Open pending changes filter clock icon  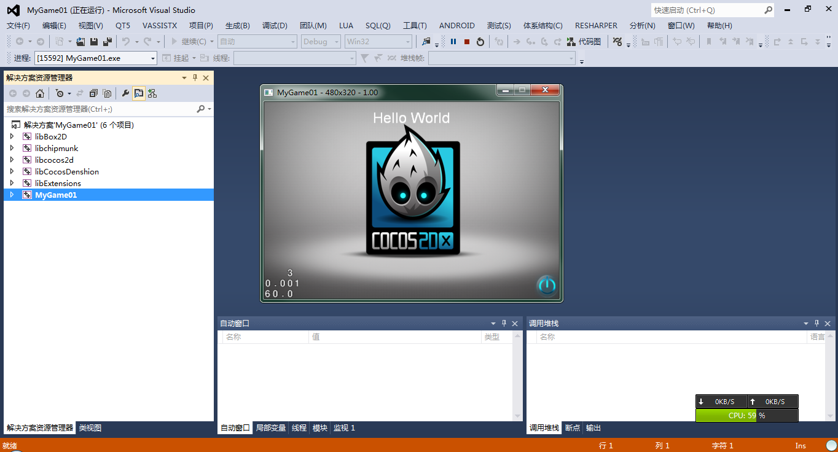click(x=60, y=93)
